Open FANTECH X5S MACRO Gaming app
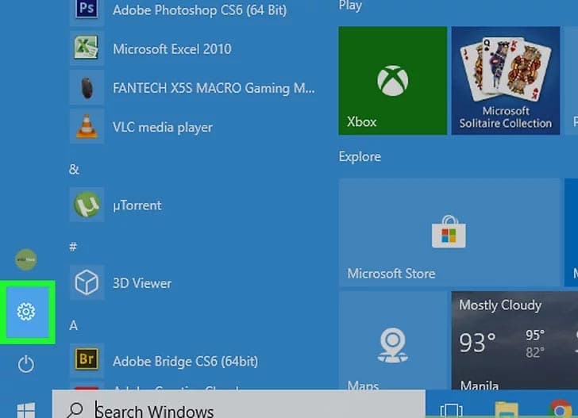The height and width of the screenshot is (418, 578). pos(213,88)
